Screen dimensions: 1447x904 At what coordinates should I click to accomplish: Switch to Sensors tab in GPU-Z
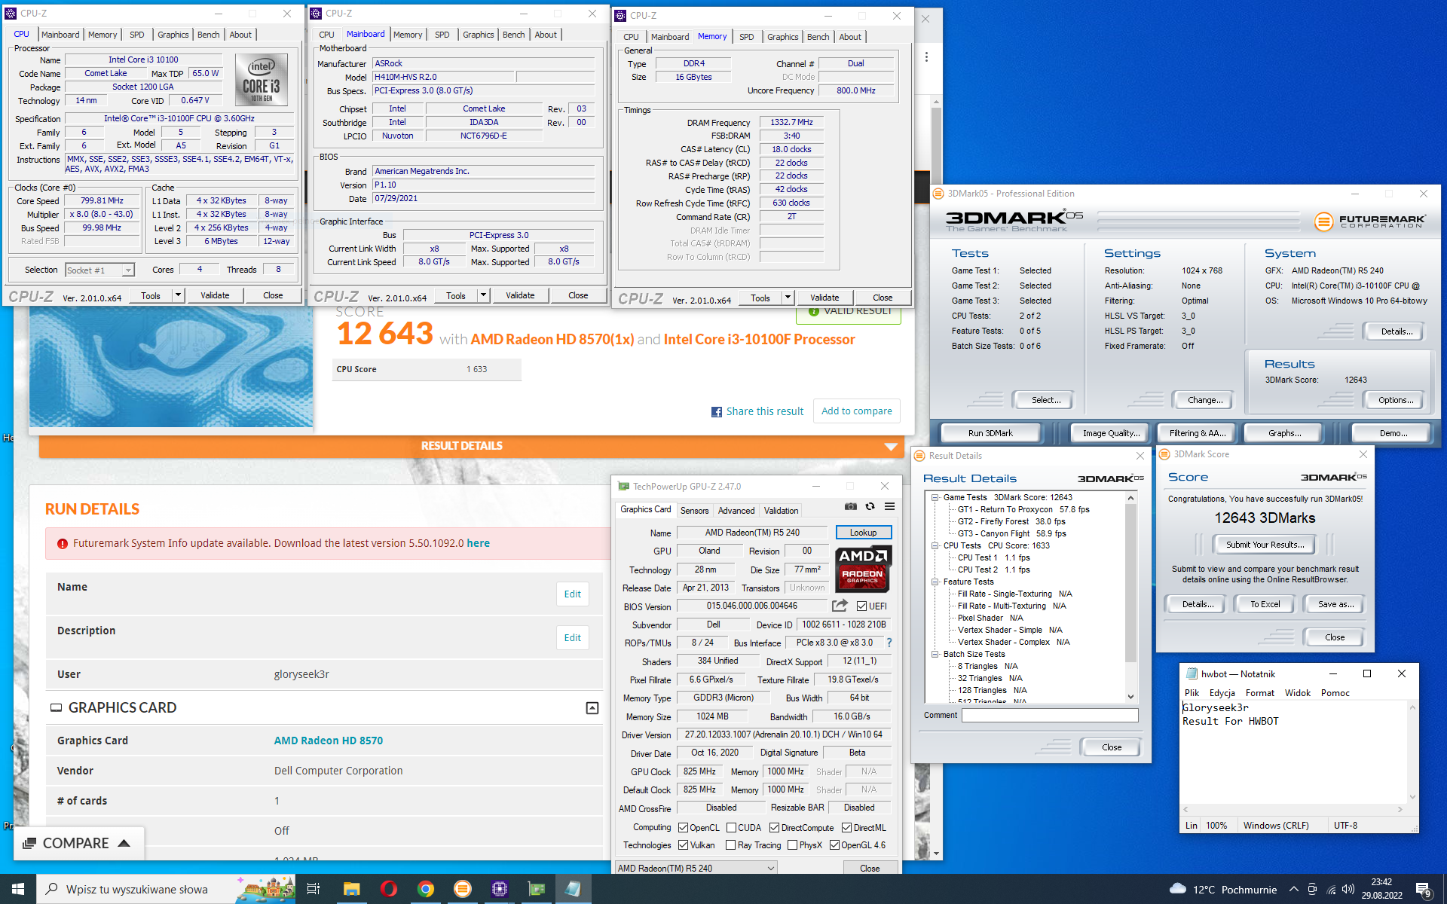694,511
